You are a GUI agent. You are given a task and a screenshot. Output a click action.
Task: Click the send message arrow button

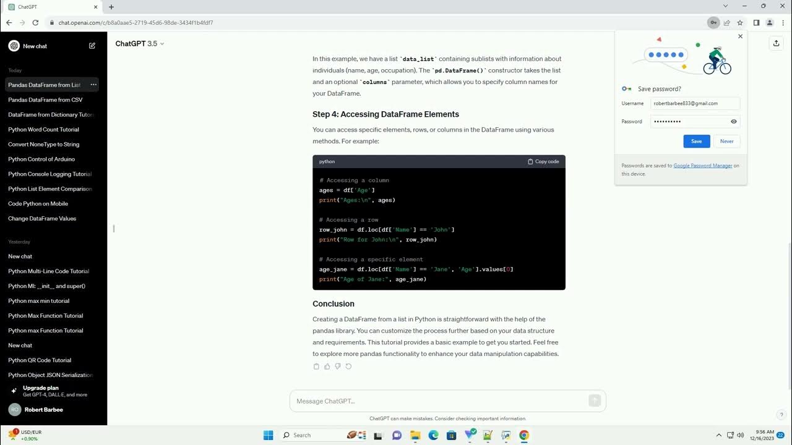(595, 401)
